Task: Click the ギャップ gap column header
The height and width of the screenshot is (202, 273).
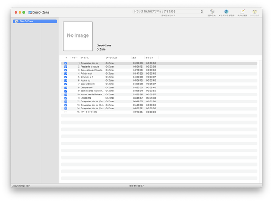Action: (151, 58)
